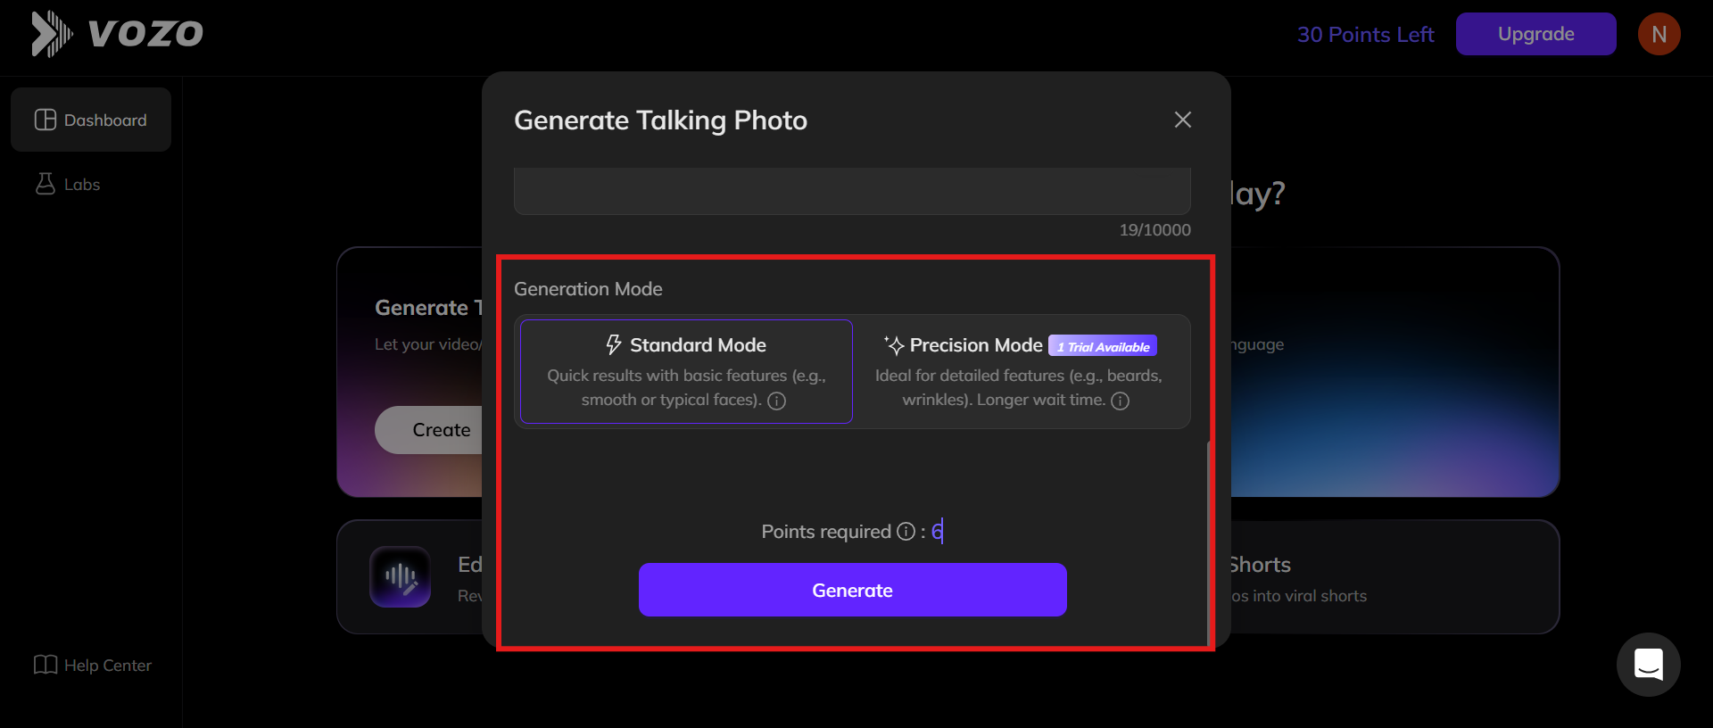Open the N profile avatar
This screenshot has height=728, width=1713.
point(1659,34)
